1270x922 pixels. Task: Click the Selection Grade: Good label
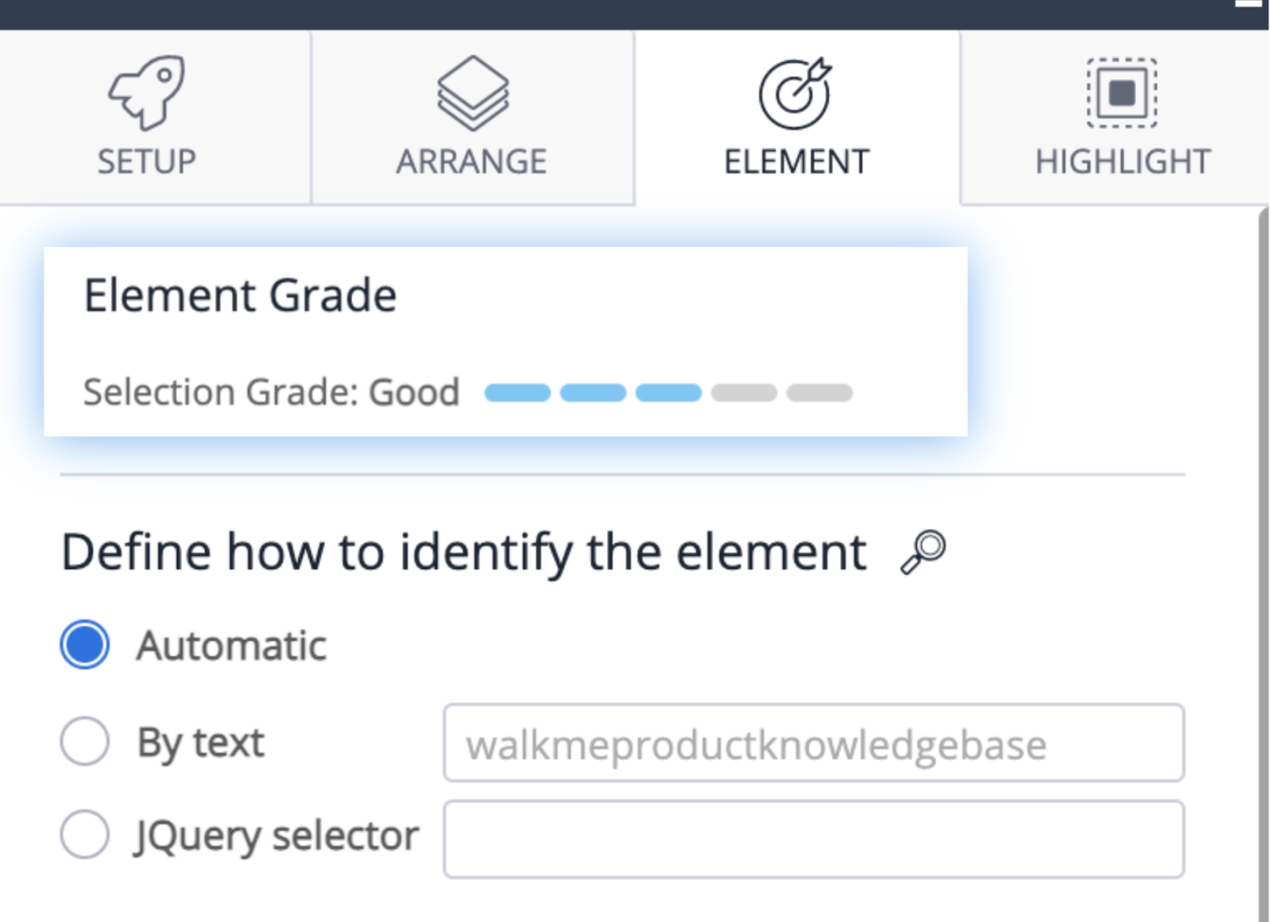pyautogui.click(x=271, y=392)
